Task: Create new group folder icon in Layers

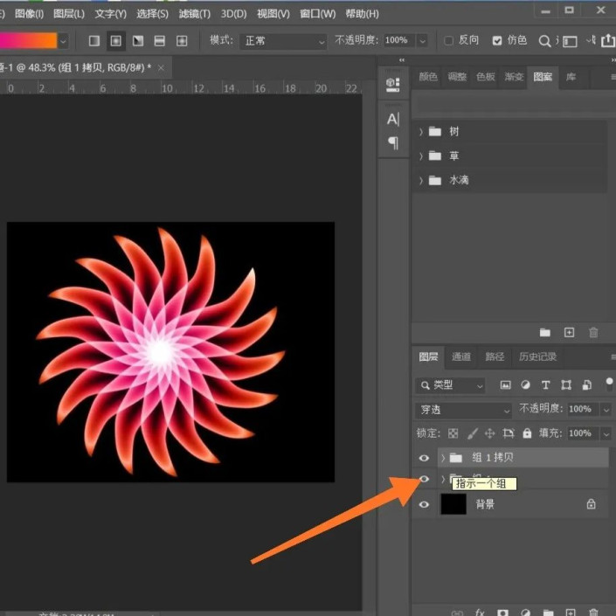Action: pyautogui.click(x=548, y=613)
